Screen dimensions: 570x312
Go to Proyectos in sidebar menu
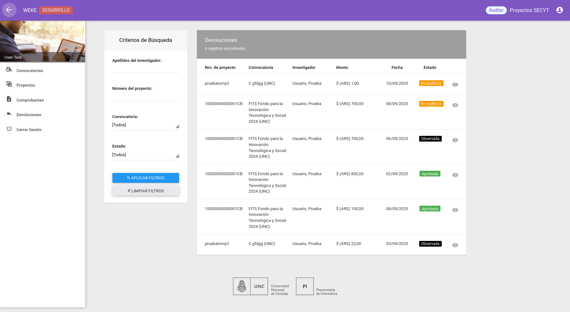pyautogui.click(x=26, y=85)
